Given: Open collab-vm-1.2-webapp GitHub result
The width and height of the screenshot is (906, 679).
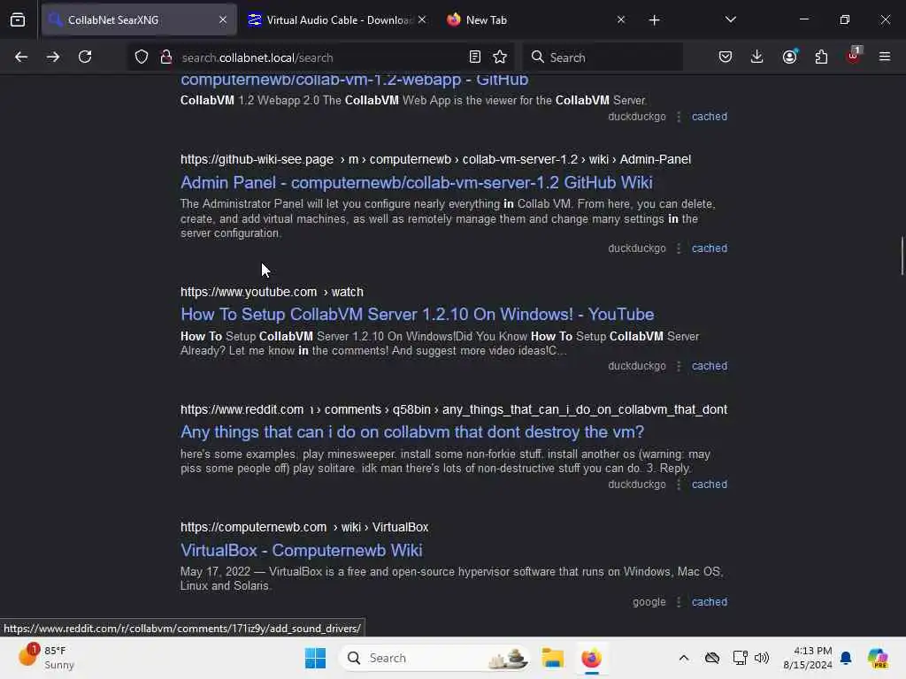Looking at the screenshot, I should 354,80.
